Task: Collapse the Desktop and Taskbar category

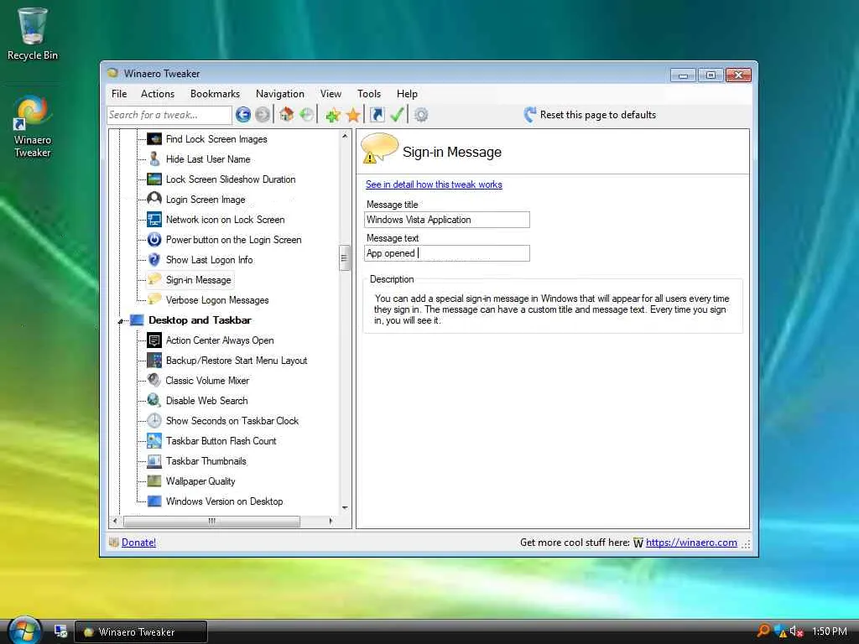Action: (121, 321)
